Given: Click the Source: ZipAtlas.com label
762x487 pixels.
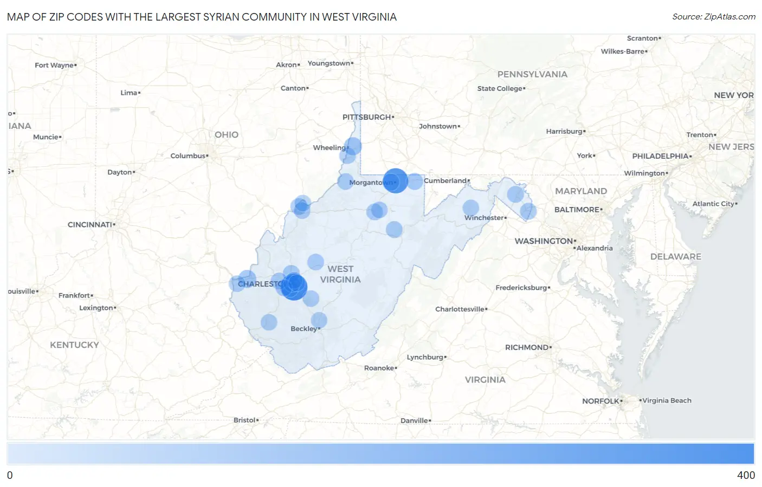Looking at the screenshot, I should click(x=714, y=17).
